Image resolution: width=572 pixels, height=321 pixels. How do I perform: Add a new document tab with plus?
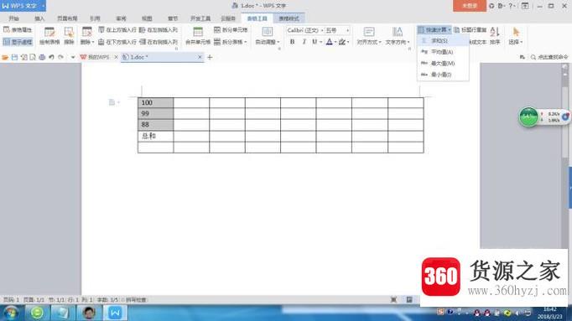(210, 57)
